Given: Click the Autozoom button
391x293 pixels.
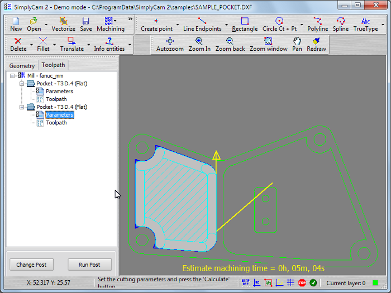Looking at the screenshot, I should click(x=170, y=44).
